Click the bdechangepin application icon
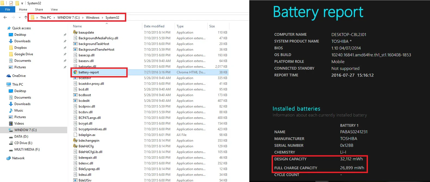430x182 pixels. 75,141
